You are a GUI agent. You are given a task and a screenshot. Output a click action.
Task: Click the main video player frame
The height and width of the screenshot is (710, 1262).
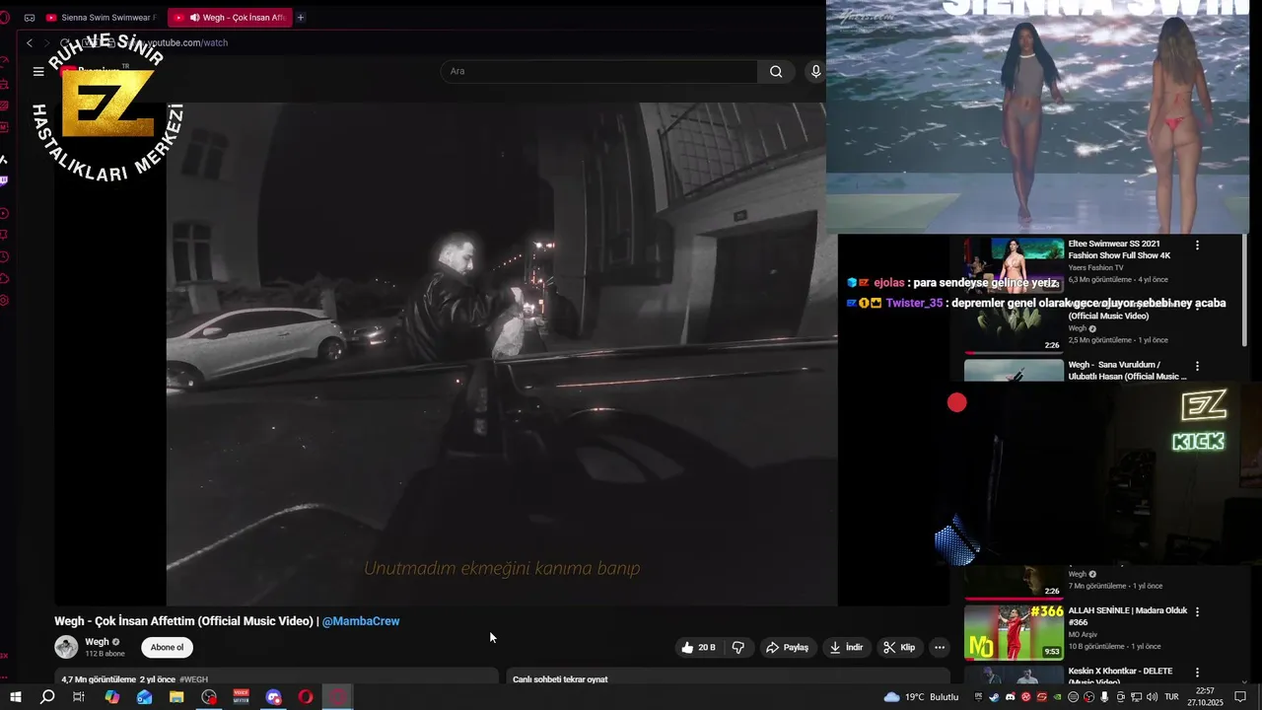click(502, 354)
